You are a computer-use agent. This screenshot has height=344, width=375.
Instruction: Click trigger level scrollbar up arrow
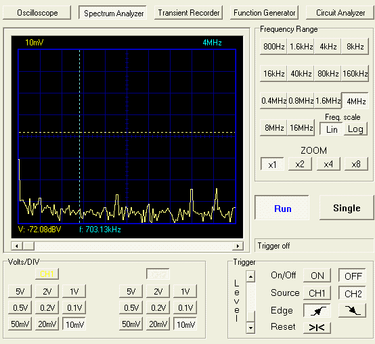[x=250, y=276]
